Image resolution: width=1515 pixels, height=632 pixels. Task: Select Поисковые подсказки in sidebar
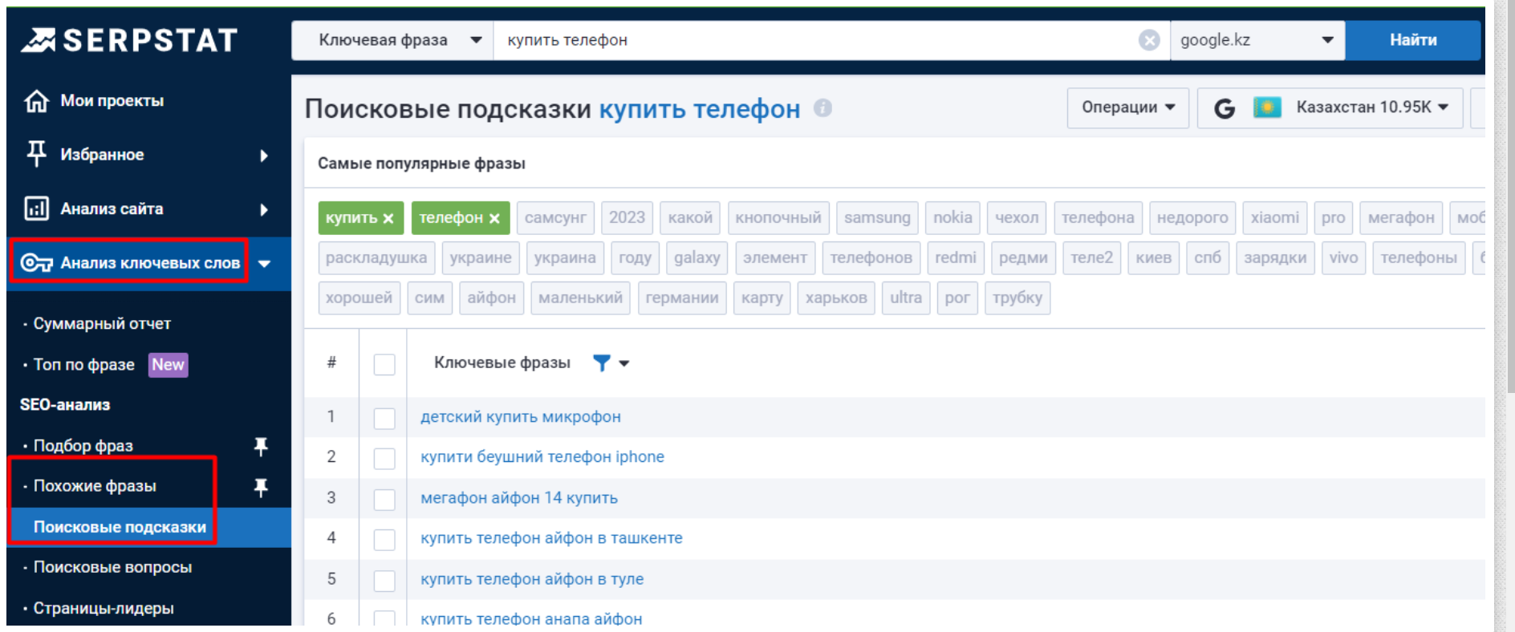120,527
